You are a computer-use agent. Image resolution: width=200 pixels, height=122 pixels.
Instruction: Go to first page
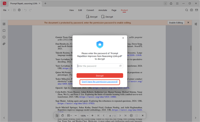[x=98, y=115]
